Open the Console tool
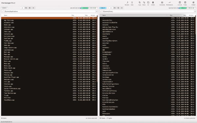This screenshot has height=123, width=197. (x=180, y=3)
